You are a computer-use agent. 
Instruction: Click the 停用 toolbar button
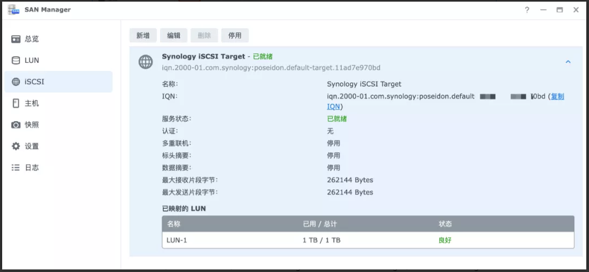click(235, 36)
